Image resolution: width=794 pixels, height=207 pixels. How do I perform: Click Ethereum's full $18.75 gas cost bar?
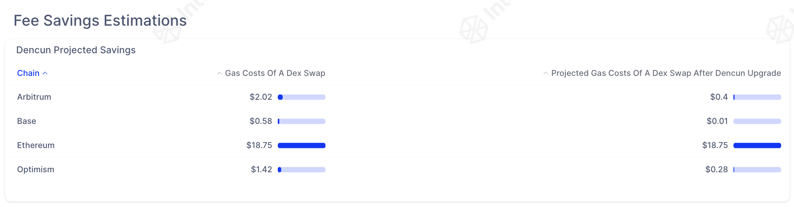tap(302, 145)
